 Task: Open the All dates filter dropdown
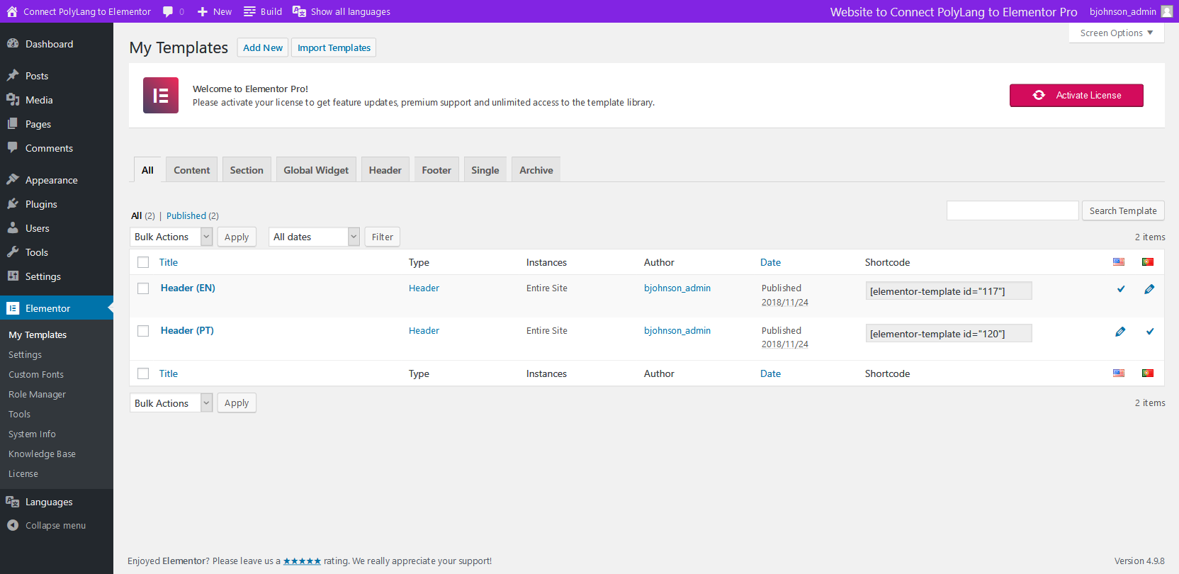(x=315, y=237)
